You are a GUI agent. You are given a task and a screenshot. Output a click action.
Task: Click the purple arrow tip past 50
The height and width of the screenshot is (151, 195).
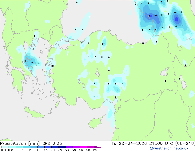(97, 147)
